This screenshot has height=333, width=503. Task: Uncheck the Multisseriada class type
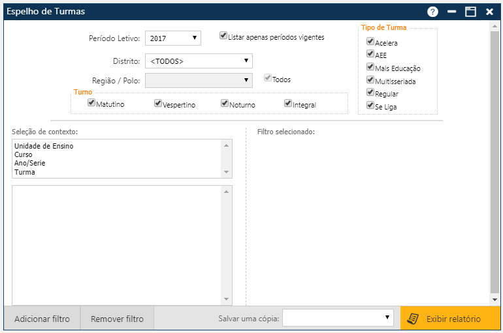point(370,80)
